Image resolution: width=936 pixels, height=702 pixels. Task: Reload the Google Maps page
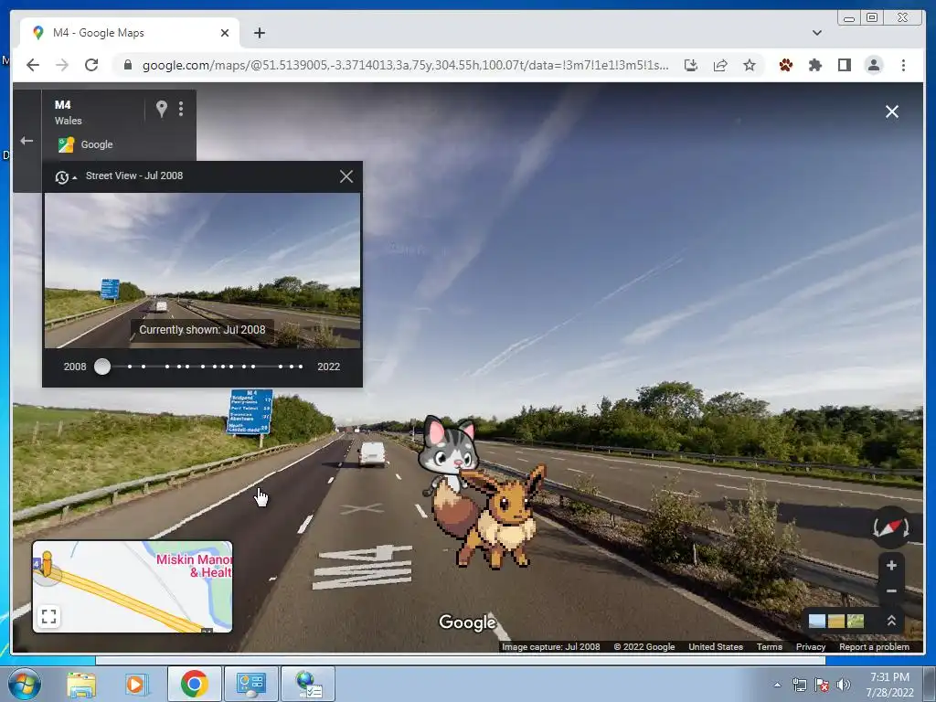pos(91,65)
